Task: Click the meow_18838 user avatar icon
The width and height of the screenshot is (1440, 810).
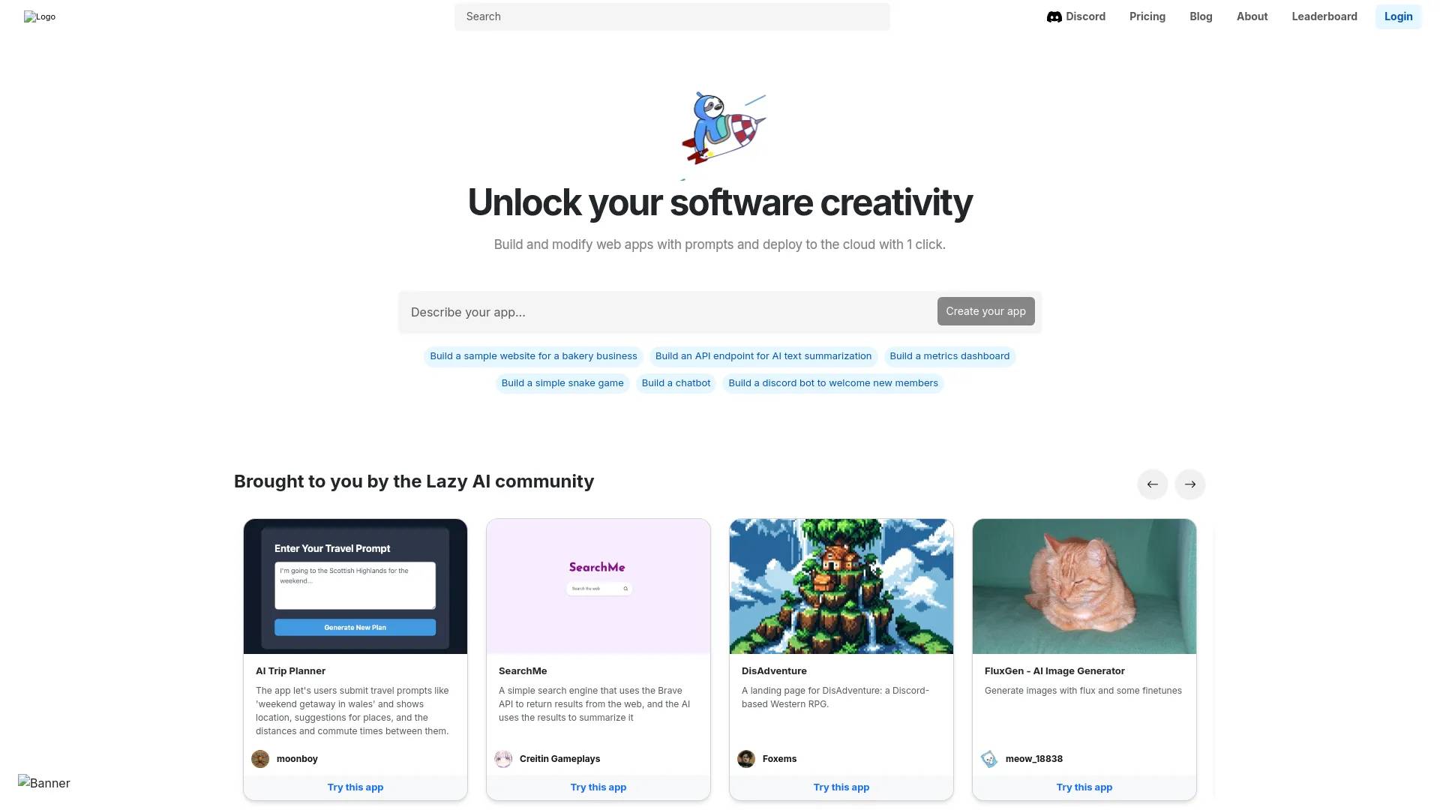Action: click(x=989, y=758)
